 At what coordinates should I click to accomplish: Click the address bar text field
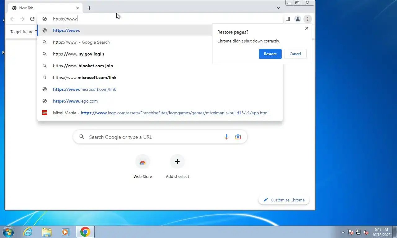160,19
